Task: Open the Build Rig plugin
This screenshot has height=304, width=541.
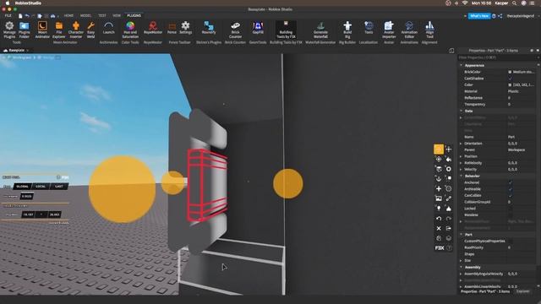Action: click(x=347, y=30)
